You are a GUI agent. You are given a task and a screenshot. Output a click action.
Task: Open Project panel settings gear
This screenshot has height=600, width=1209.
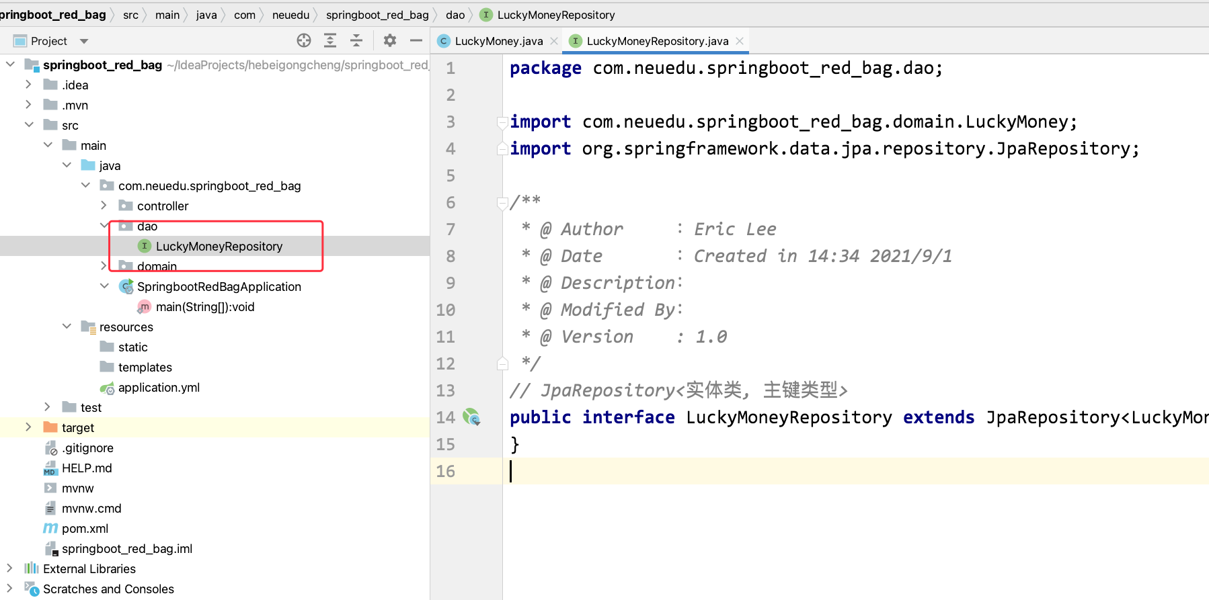pos(390,41)
